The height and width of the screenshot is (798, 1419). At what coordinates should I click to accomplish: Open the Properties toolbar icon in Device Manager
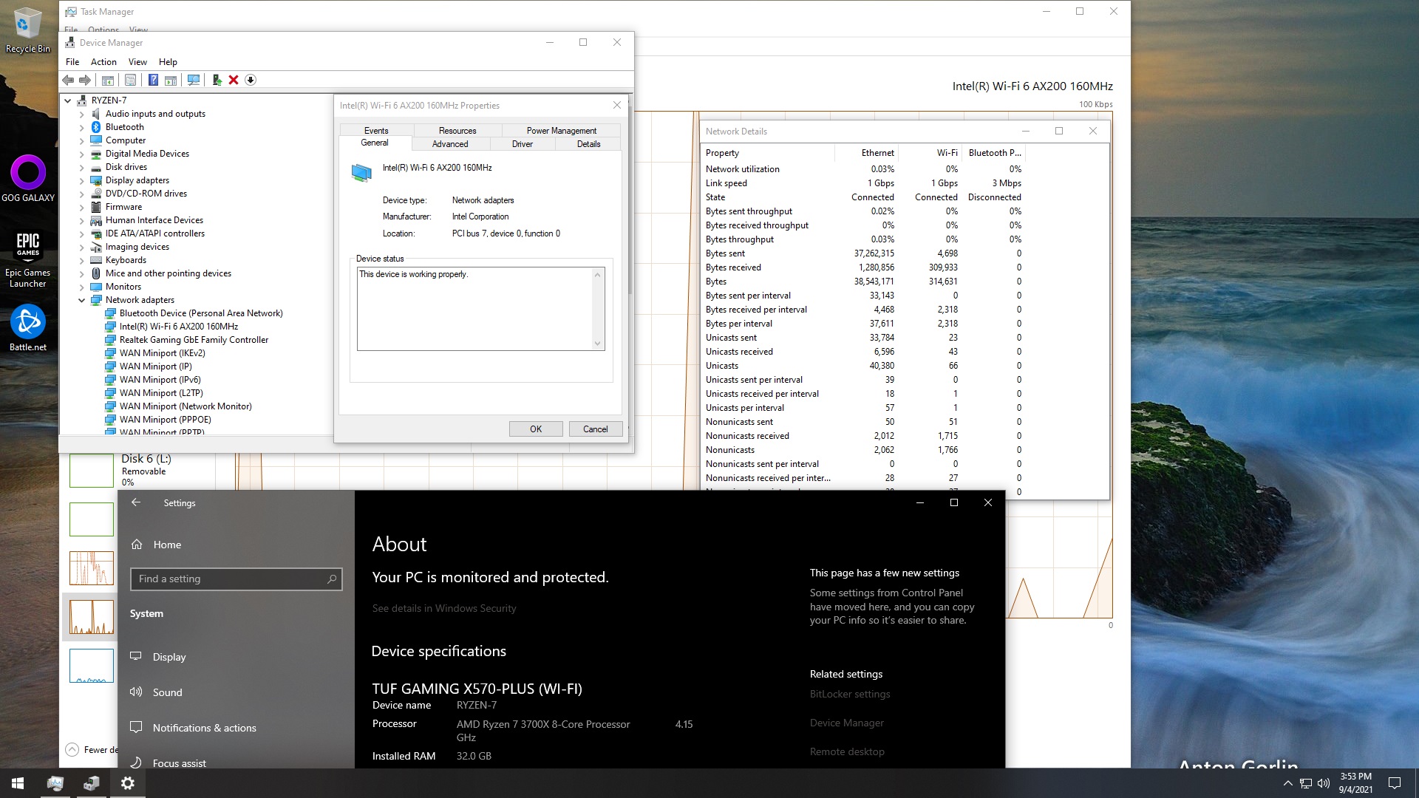(x=131, y=80)
